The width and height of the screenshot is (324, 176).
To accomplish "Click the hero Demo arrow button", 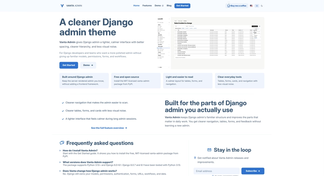I will click(x=88, y=65).
